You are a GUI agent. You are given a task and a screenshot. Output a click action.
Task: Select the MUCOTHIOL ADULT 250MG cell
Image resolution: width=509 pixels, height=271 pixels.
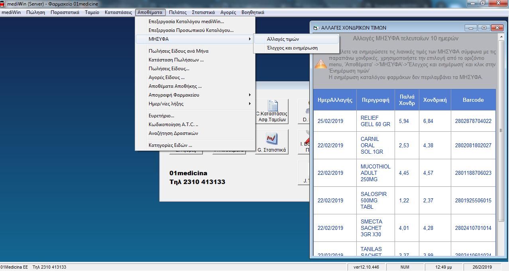coord(375,173)
